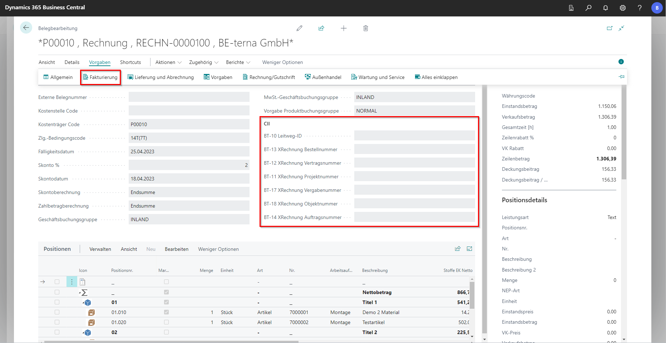
Task: Expand the Zugehörig dropdown menu
Action: click(203, 62)
